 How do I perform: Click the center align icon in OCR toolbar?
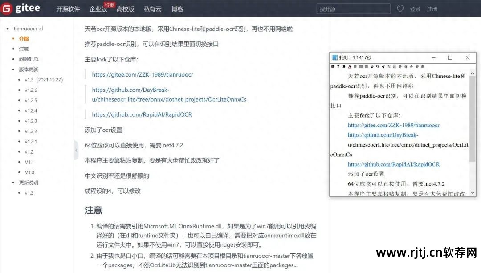pyautogui.click(x=361, y=66)
